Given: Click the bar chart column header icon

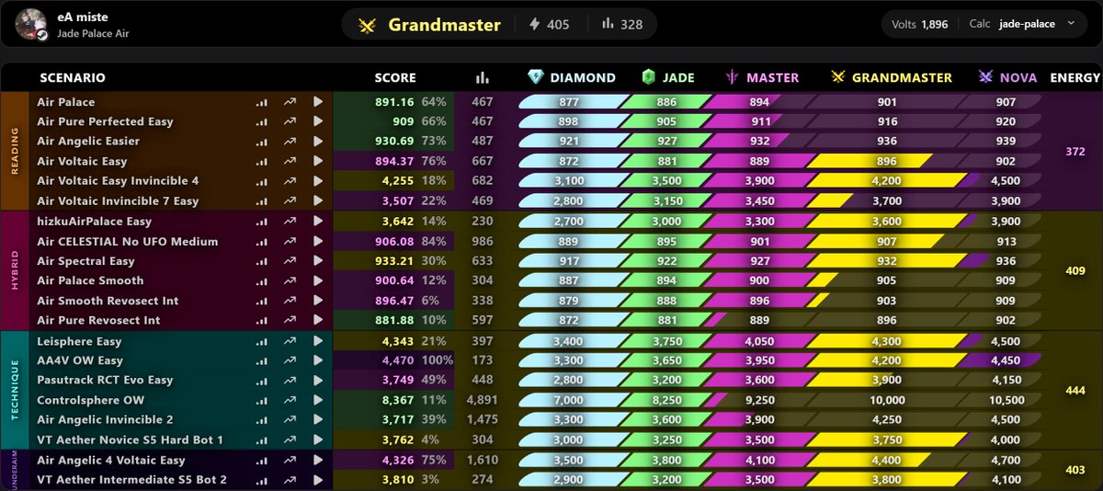Looking at the screenshot, I should tap(482, 78).
